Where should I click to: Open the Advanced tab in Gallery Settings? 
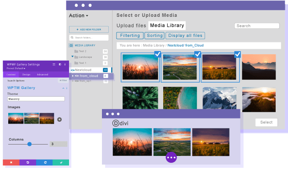43,75
